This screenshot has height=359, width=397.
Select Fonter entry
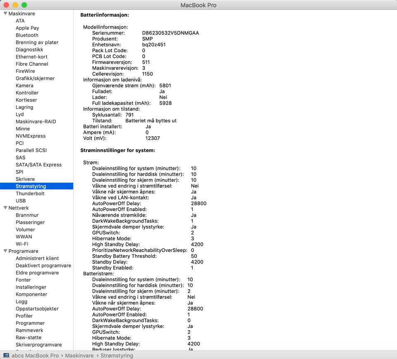tap(23, 280)
